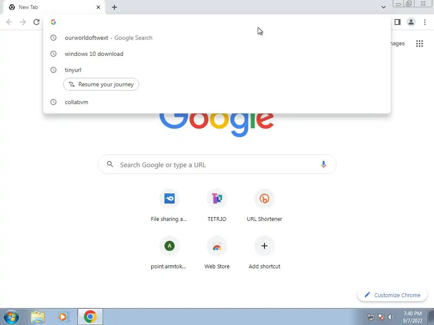Click the Google logo on the page
The image size is (434, 325).
tap(217, 124)
